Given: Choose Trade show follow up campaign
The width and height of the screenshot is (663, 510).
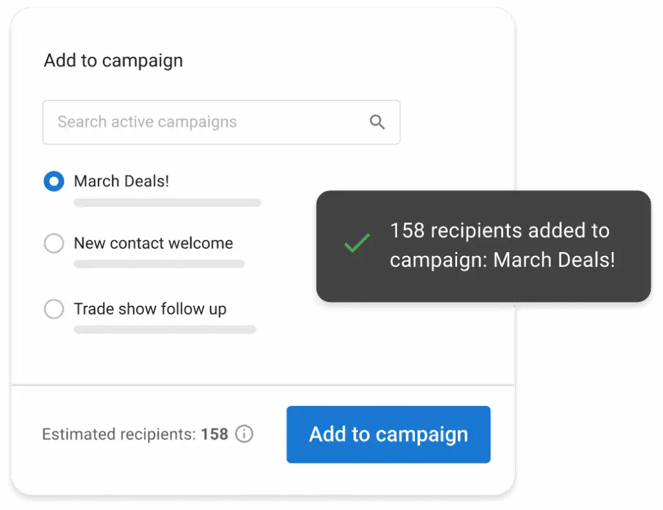Looking at the screenshot, I should point(54,309).
